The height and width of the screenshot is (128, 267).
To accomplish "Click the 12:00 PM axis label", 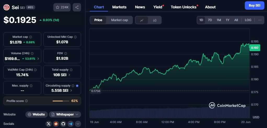I will (x=168, y=122).
